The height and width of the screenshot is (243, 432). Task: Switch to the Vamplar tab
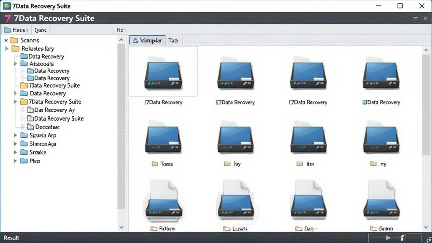click(147, 40)
